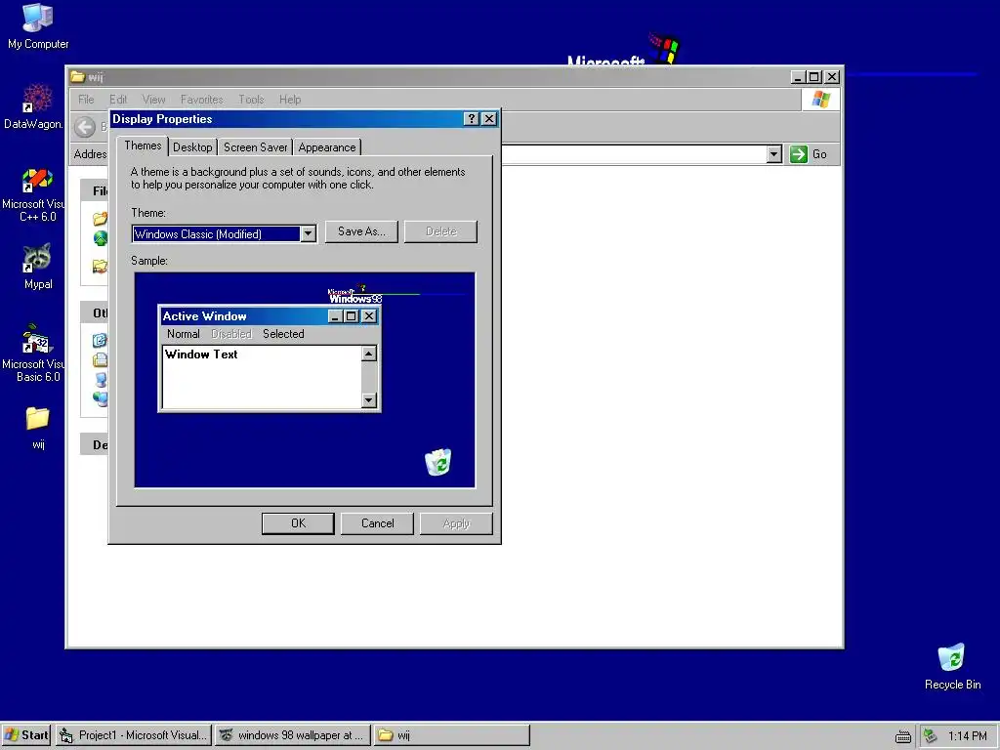
Task: Switch to the Screen Saver tab
Action: coord(255,147)
